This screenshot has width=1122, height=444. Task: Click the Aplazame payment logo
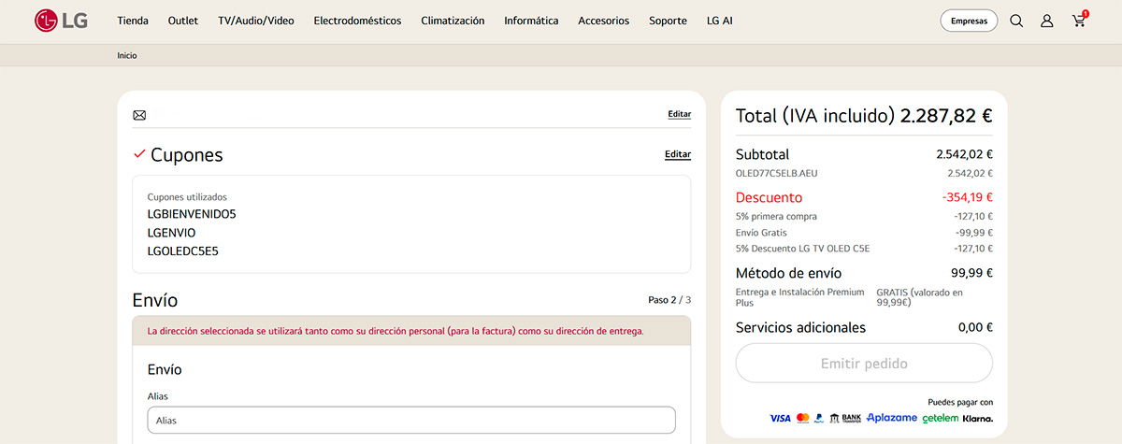click(891, 418)
